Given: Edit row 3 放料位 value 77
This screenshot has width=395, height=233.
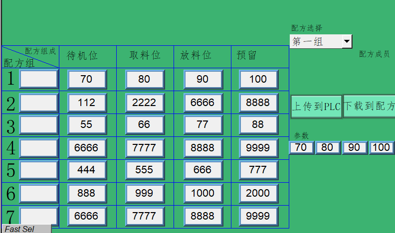Looking at the screenshot, I should pyautogui.click(x=202, y=124).
